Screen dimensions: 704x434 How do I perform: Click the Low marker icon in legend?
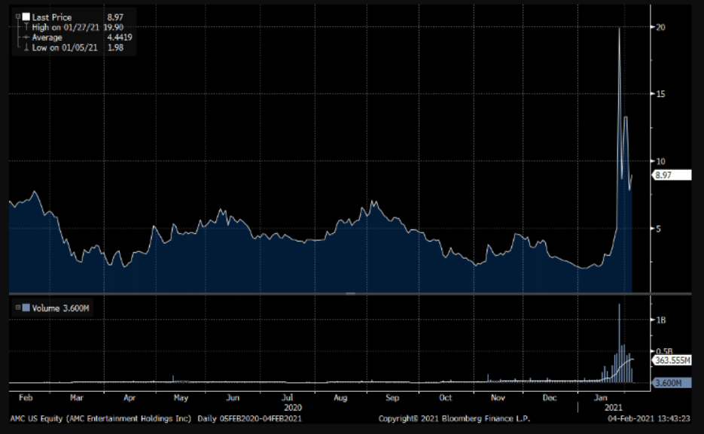click(26, 47)
